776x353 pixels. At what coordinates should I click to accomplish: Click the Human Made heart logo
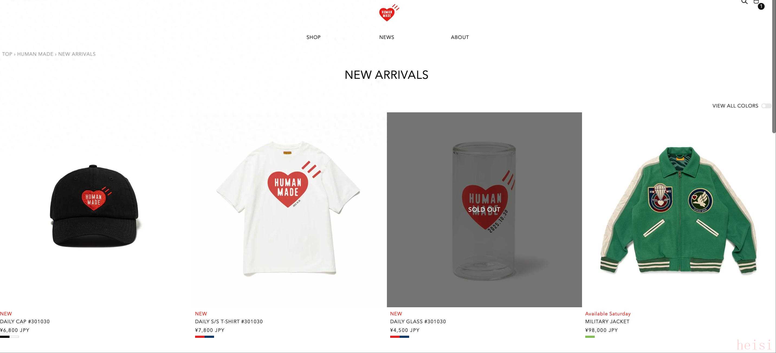coord(389,13)
